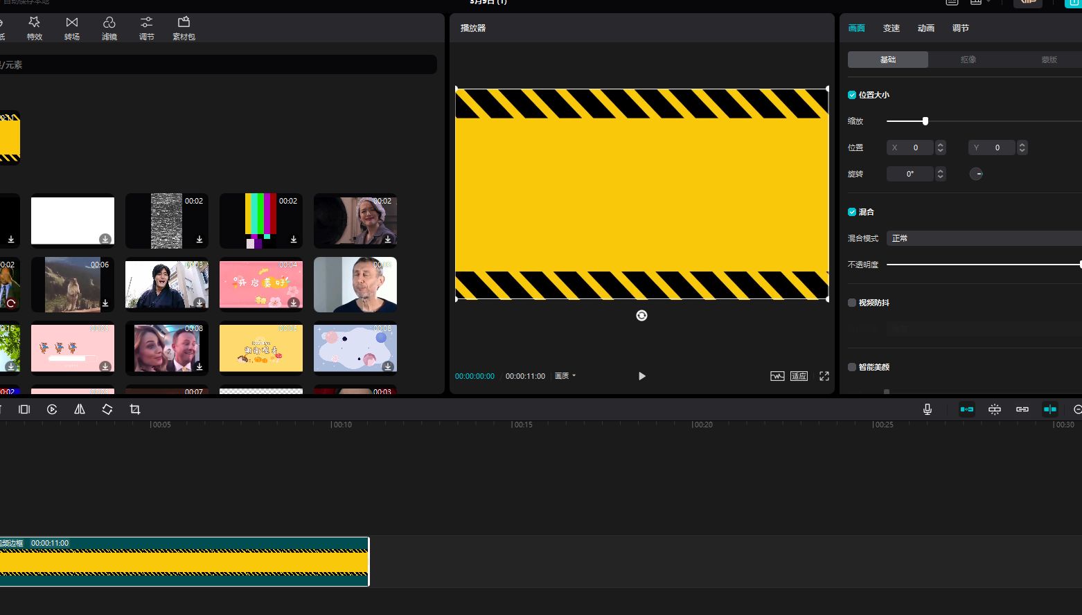Open the 转场 transitions panel
1082x615 pixels.
pyautogui.click(x=72, y=28)
